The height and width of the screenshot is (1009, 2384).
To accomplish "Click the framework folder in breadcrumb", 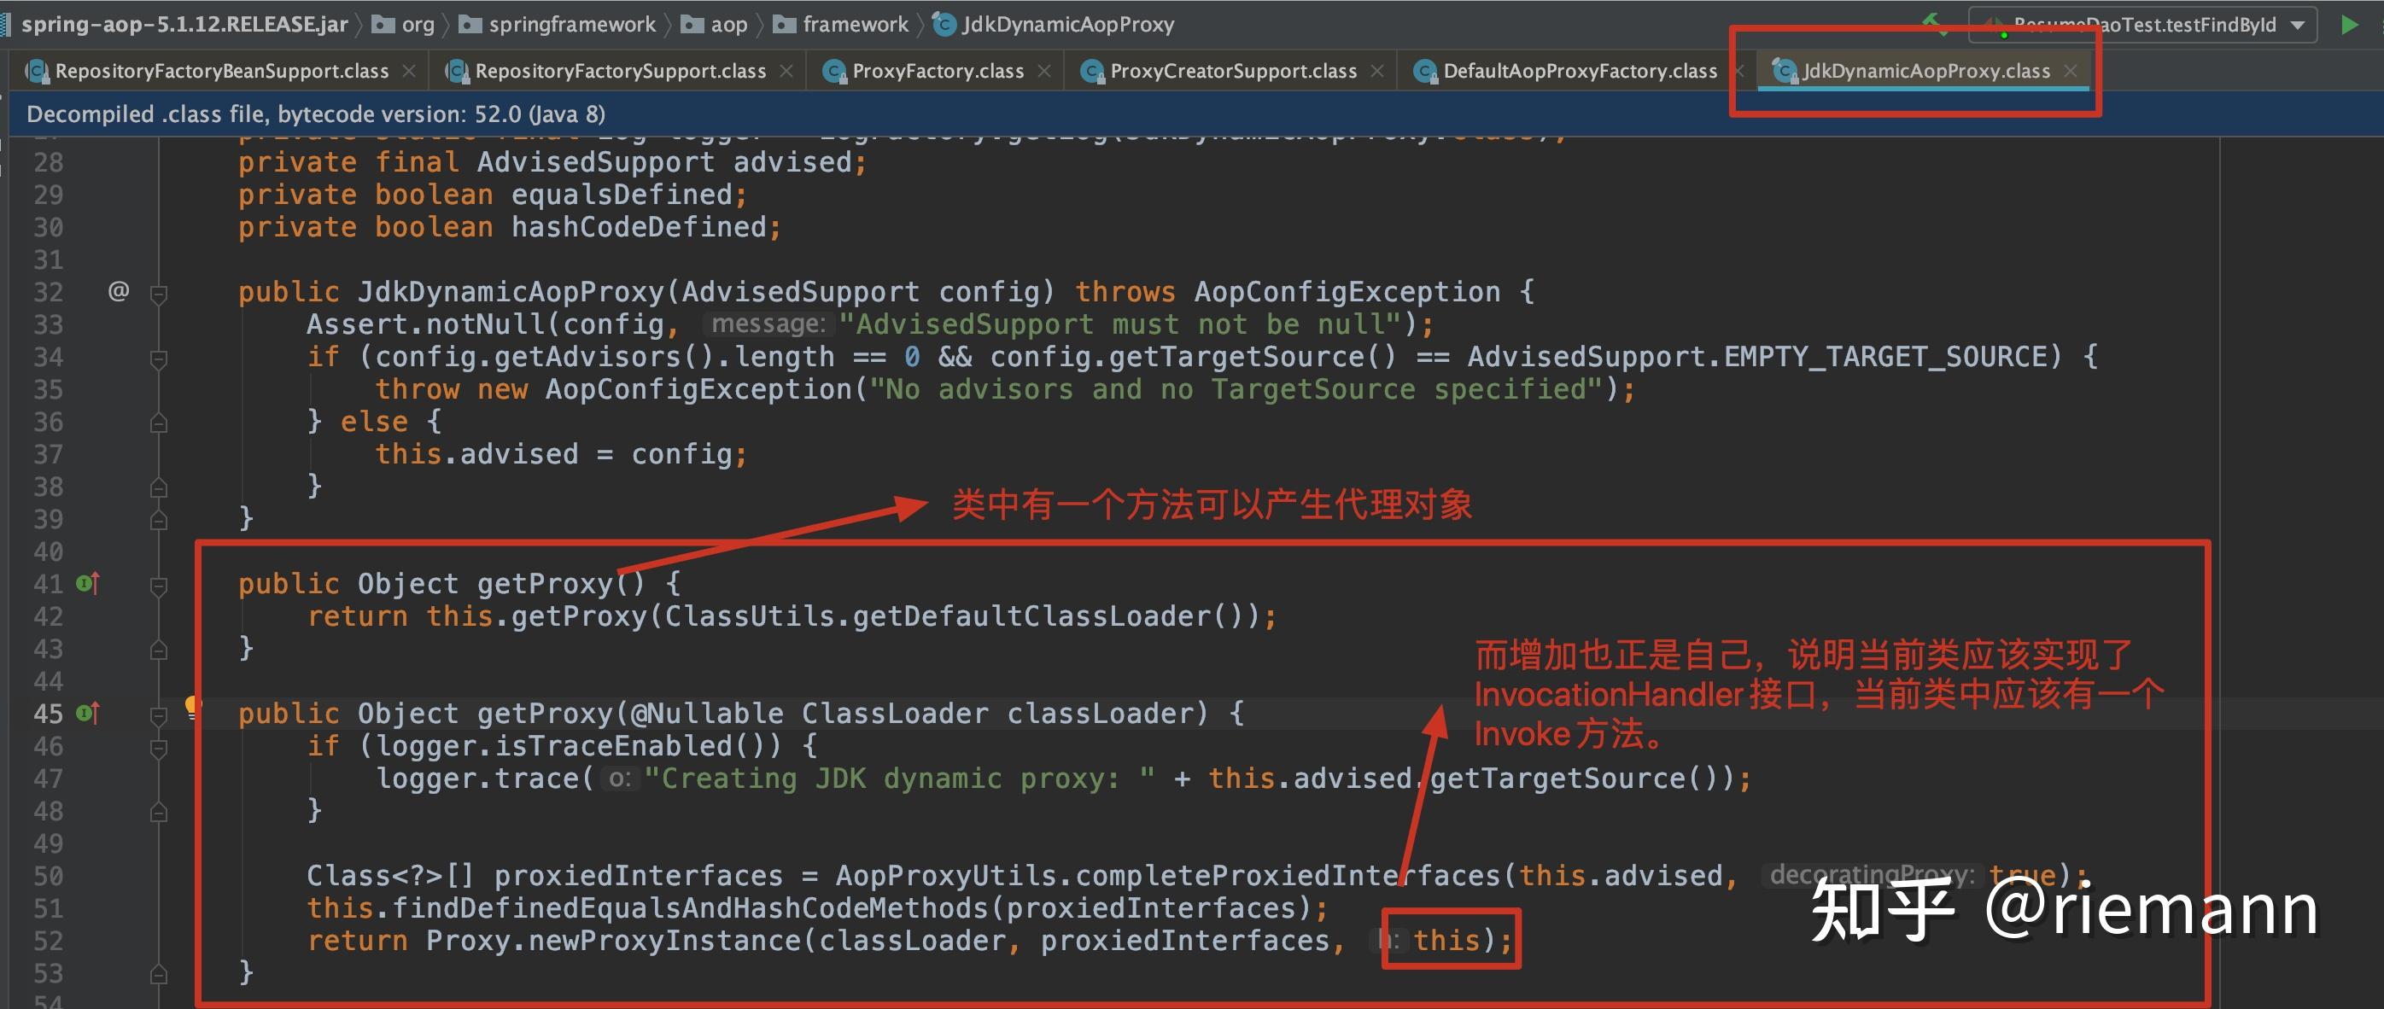I will tap(854, 25).
